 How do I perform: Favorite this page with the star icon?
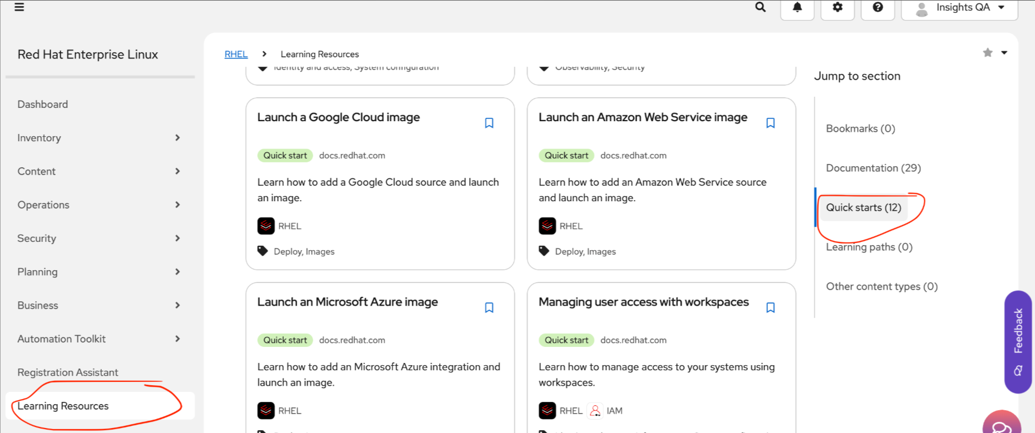click(x=988, y=53)
